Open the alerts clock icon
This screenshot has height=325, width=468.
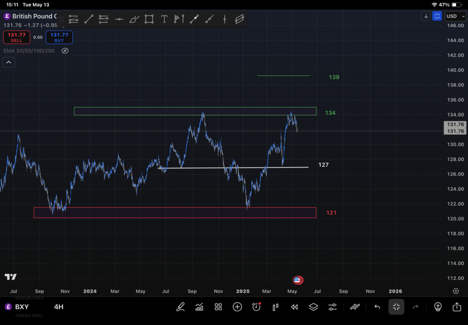pyautogui.click(x=256, y=307)
